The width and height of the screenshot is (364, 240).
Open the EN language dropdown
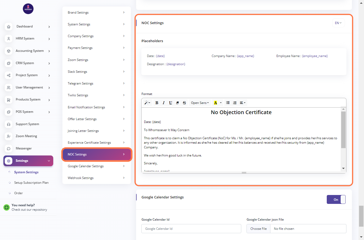(338, 23)
